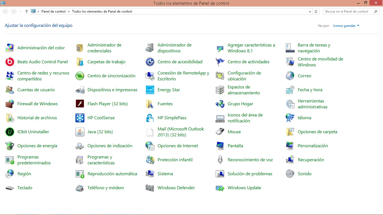Screen dimensions: 383x215
Task: Open the Herramientas administrativas link
Action: 313,104
